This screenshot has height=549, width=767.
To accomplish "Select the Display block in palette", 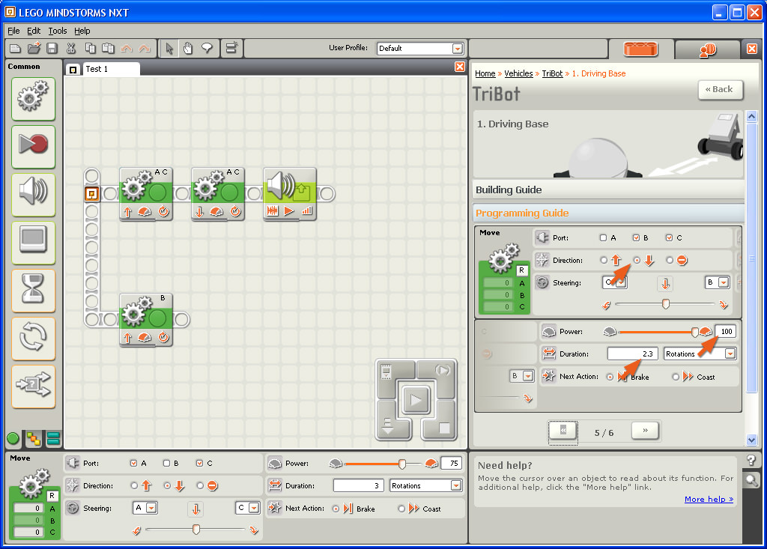I will pos(33,242).
